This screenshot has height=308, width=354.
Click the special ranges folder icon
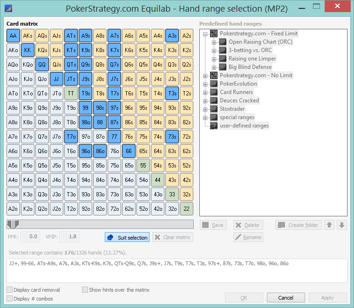[214, 117]
